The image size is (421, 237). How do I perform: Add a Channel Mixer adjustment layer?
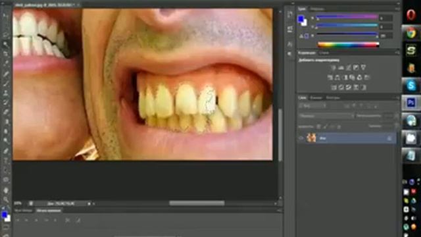[x=360, y=78]
